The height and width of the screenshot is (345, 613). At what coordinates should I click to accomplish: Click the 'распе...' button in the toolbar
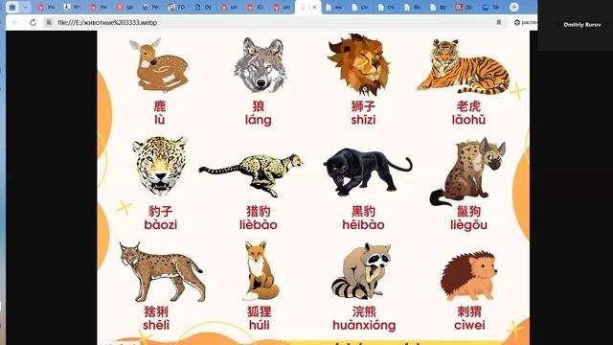(525, 23)
